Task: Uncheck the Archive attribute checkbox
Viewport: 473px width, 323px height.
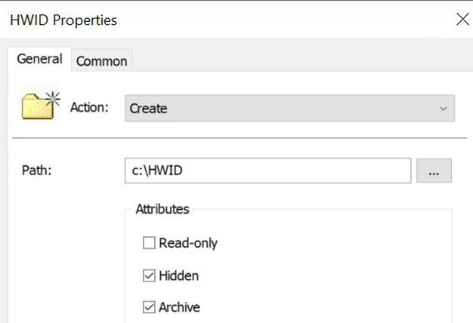Action: (149, 307)
